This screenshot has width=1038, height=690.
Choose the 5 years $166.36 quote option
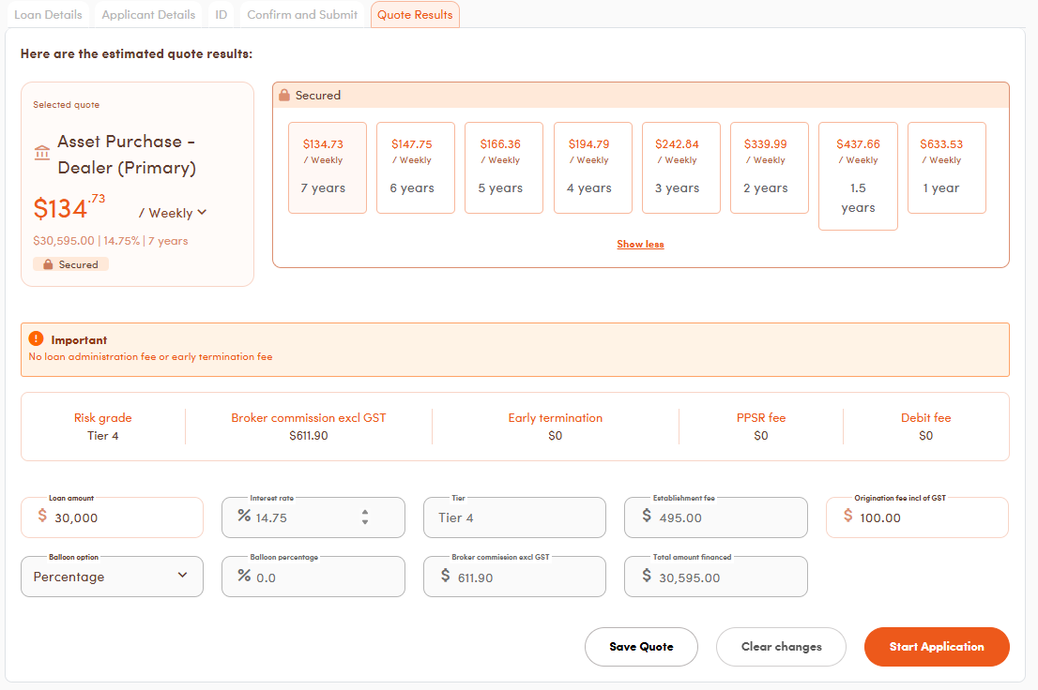(x=504, y=167)
